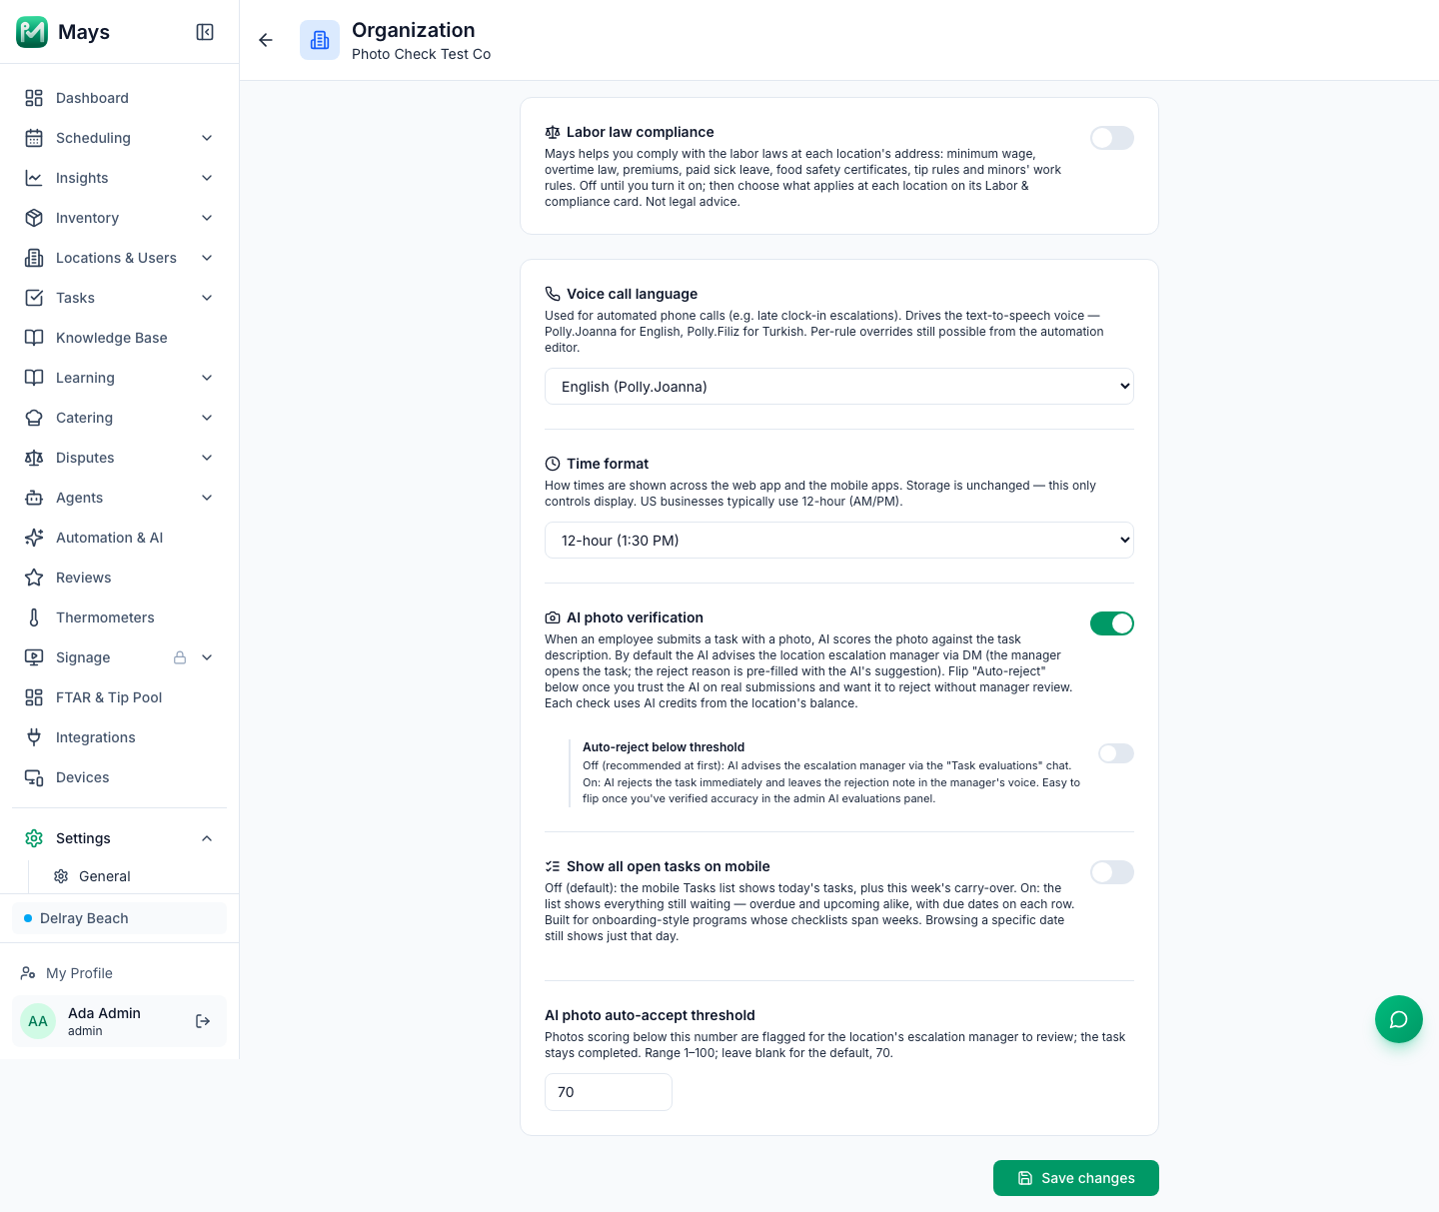This screenshot has height=1212, width=1439.
Task: Select the Delray Beach location
Action: (x=119, y=918)
